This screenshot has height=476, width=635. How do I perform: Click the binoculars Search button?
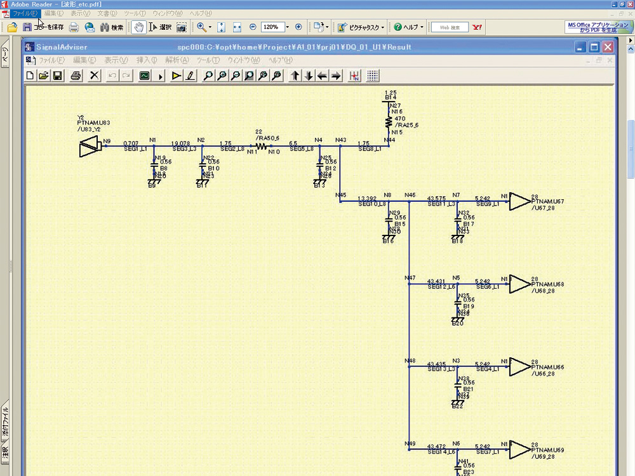click(112, 27)
